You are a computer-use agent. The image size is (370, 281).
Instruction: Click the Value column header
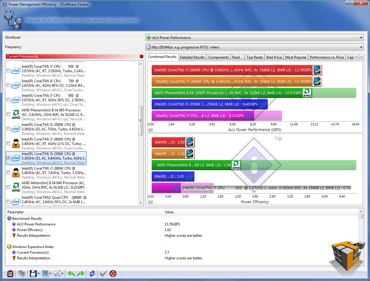click(261, 212)
